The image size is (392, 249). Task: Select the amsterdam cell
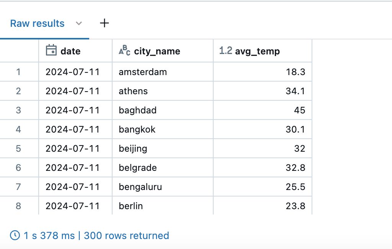click(x=163, y=72)
